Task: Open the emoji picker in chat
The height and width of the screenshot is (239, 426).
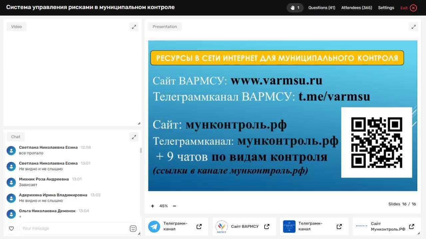Action: (x=133, y=228)
